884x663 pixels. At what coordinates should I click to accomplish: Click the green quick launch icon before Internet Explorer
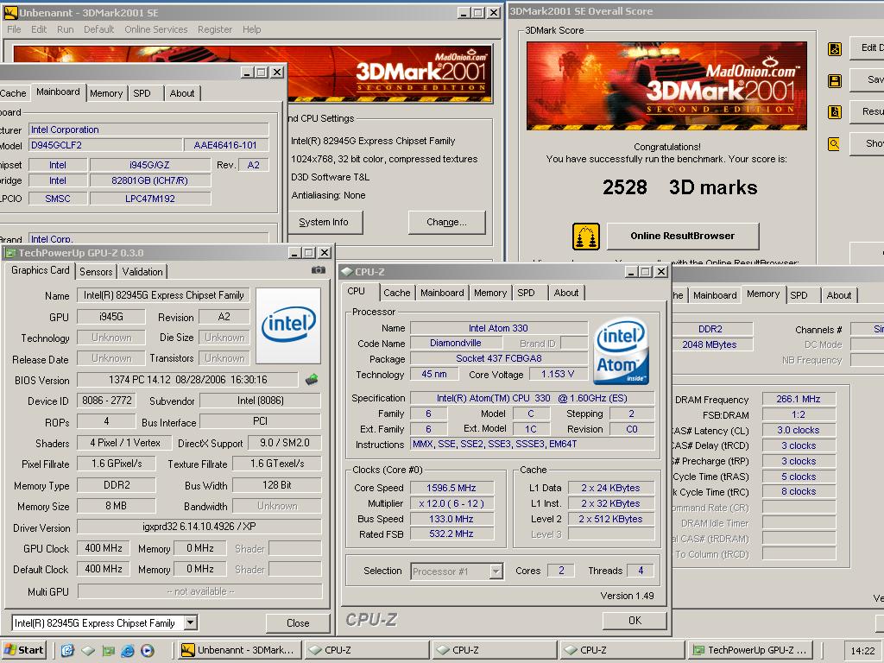108,651
